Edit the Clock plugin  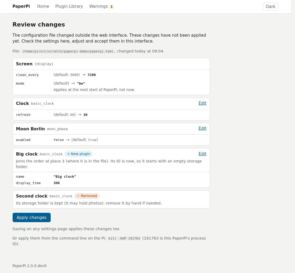pyautogui.click(x=202, y=103)
